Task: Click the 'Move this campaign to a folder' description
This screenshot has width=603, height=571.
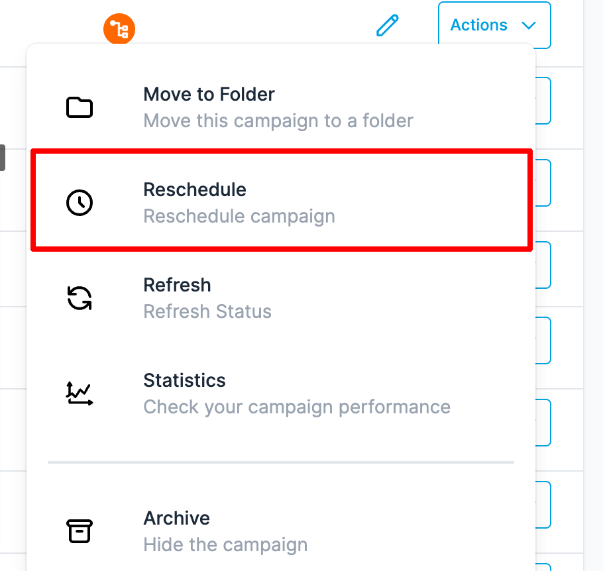Action: (x=278, y=121)
